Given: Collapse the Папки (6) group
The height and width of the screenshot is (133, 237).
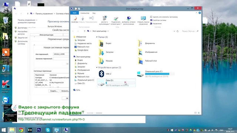Looking at the screenshot, I should coord(97,37).
